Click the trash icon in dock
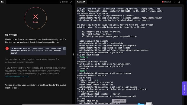This screenshot has height=105, width=187. 149,103
